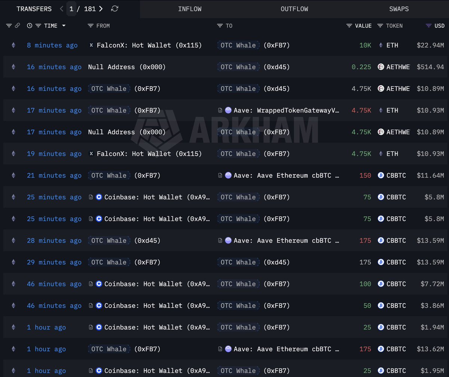Refresh the transfers list
The height and width of the screenshot is (377, 449).
point(115,9)
